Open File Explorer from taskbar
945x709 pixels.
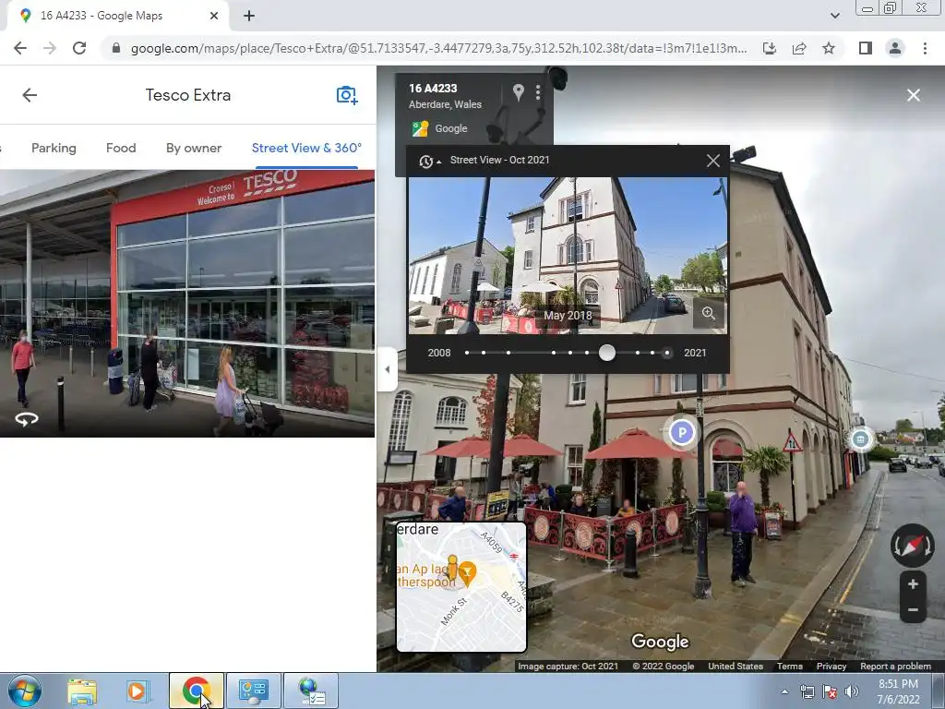(82, 691)
